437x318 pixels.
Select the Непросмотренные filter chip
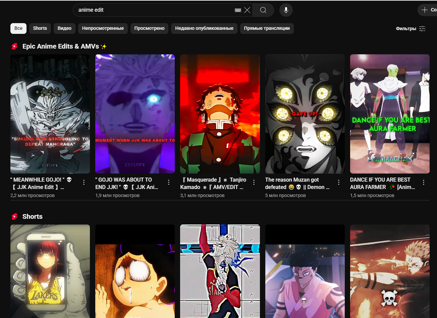coord(103,28)
